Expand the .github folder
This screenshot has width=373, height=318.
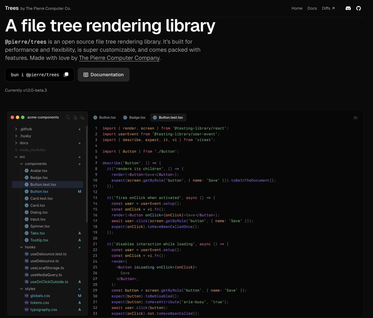pyautogui.click(x=47, y=129)
